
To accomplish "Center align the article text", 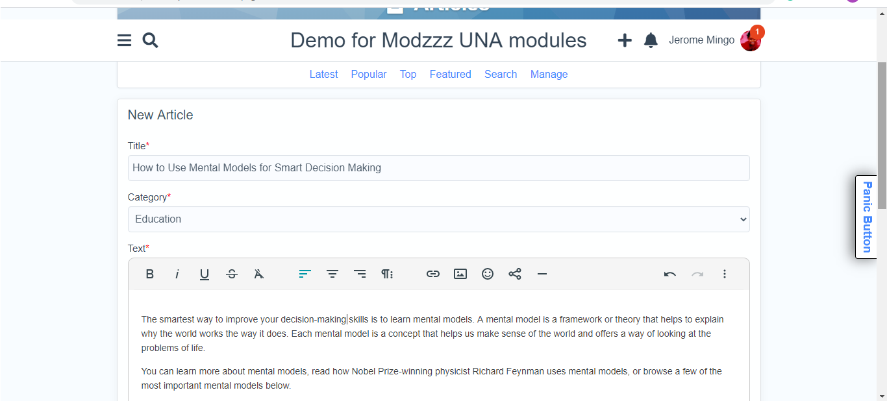I will [332, 274].
